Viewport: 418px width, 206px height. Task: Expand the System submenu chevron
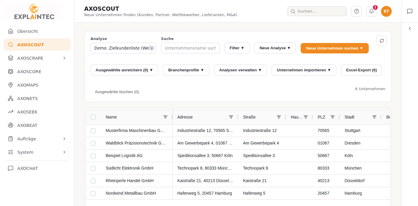(64, 152)
